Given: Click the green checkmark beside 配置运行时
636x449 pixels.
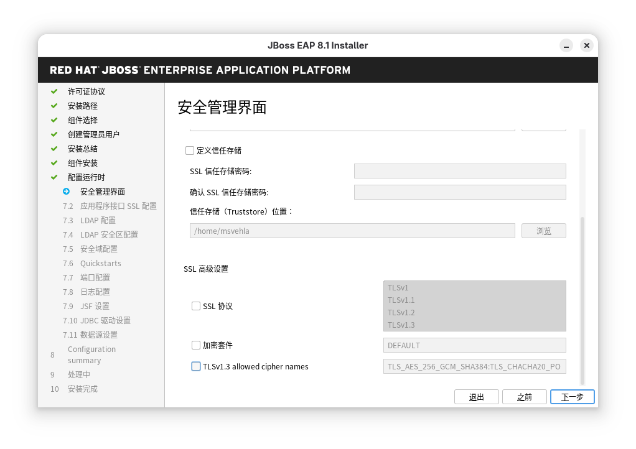Looking at the screenshot, I should coord(54,177).
